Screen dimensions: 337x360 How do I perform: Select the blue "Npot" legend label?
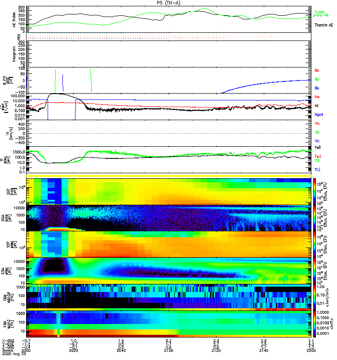pyautogui.click(x=319, y=115)
